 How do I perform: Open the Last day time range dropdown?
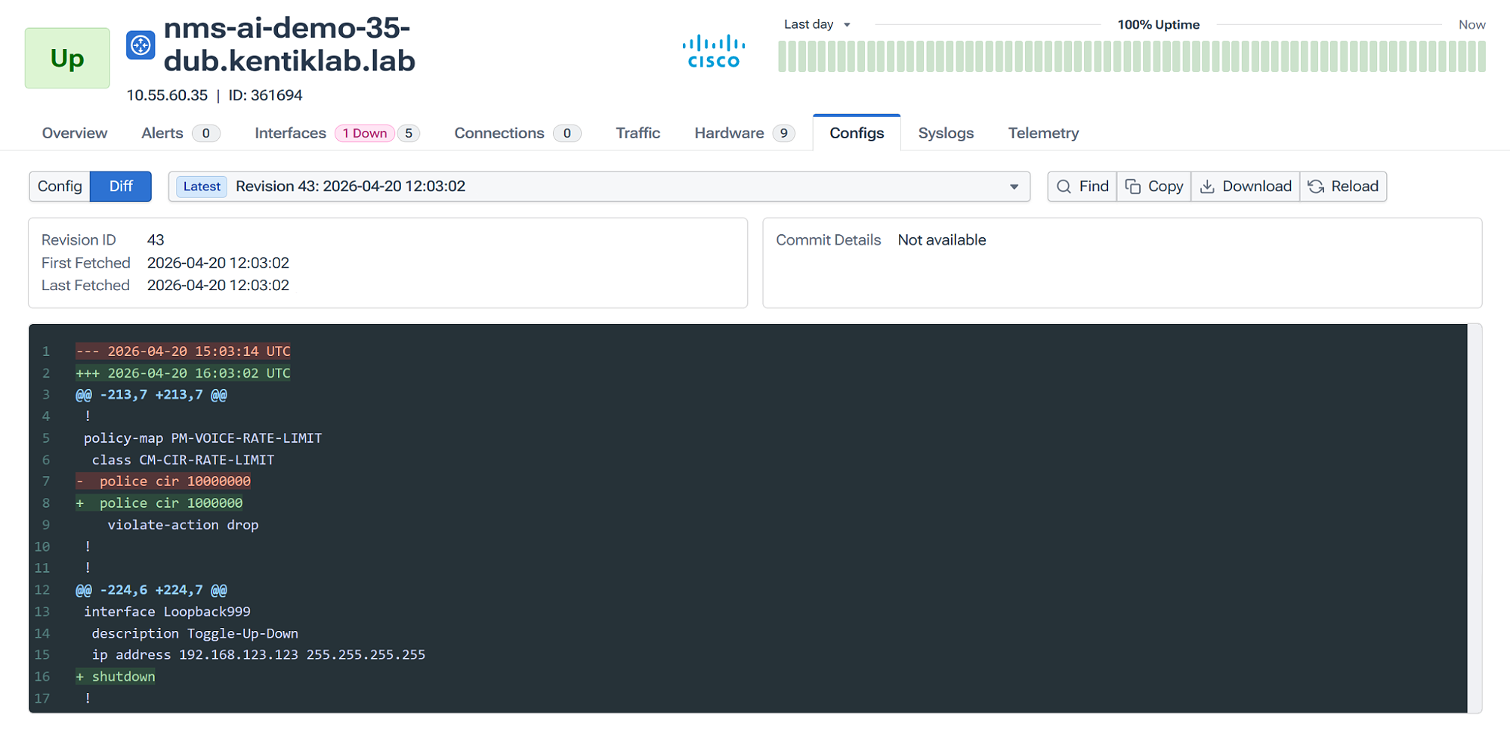(x=817, y=24)
